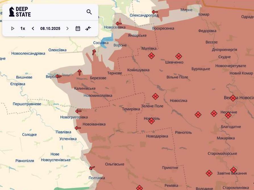The width and height of the screenshot is (254, 190).
Task: Step to next date with right chevron
Action: 67,28
